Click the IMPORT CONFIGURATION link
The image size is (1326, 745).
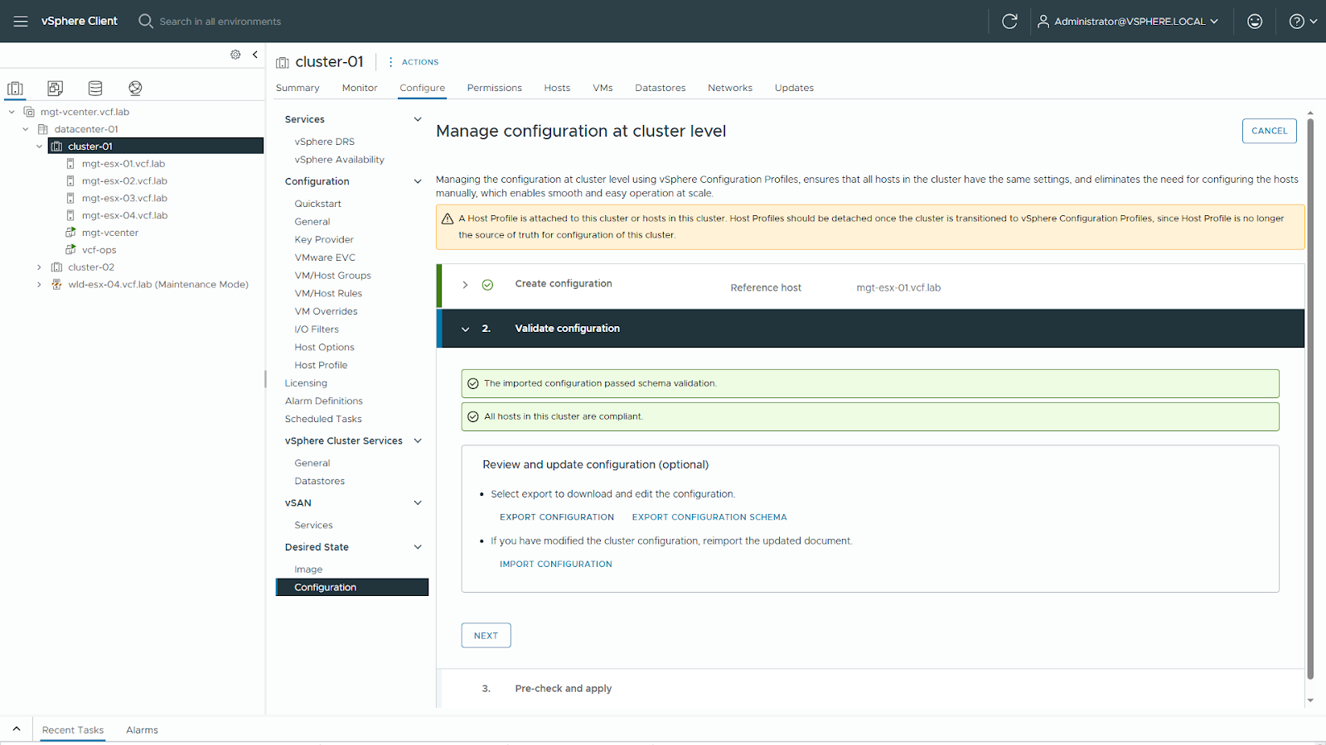[555, 565]
